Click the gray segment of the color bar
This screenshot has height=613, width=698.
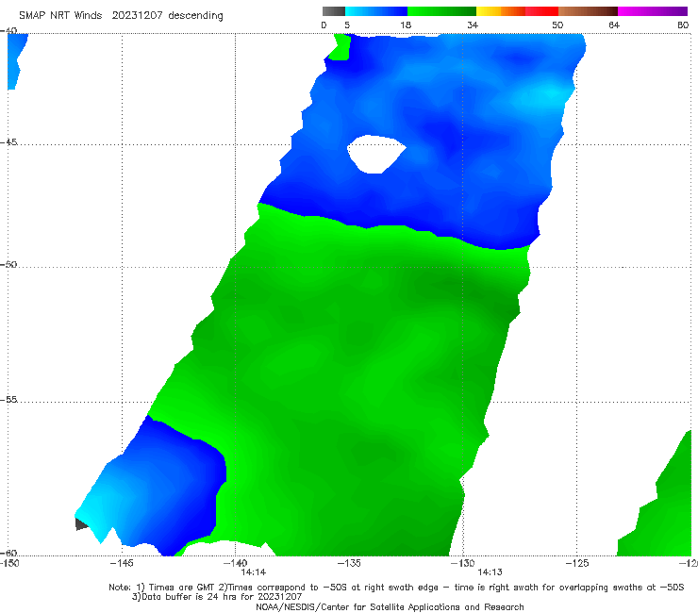click(x=333, y=11)
